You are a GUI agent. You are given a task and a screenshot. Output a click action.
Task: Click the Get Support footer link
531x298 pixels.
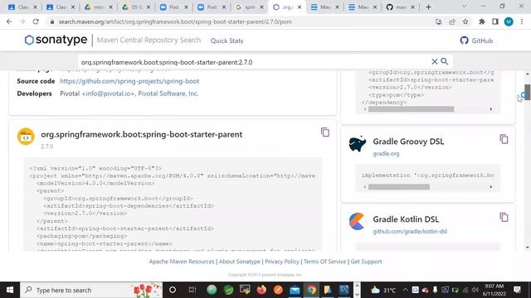click(366, 262)
